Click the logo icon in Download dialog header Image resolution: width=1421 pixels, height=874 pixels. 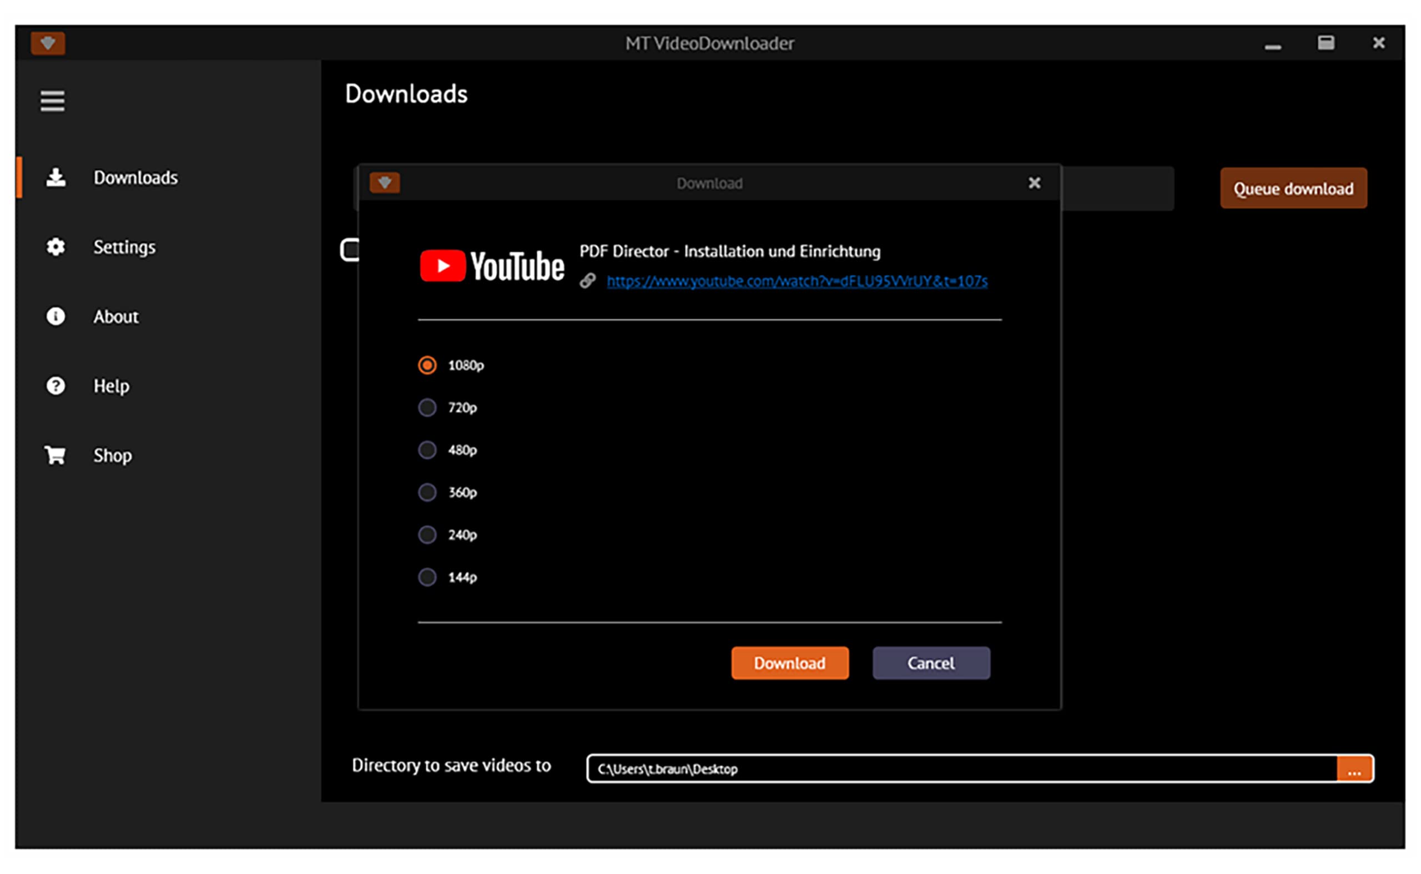click(385, 183)
